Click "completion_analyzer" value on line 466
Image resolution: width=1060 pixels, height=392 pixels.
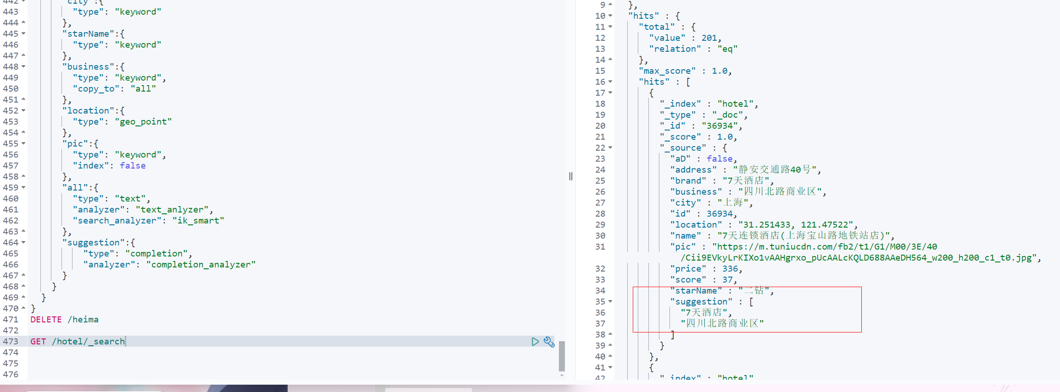(201, 265)
